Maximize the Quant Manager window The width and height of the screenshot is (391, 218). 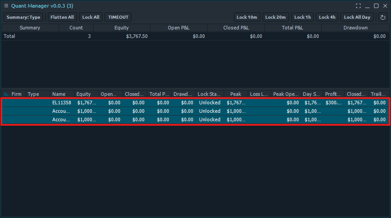376,6
